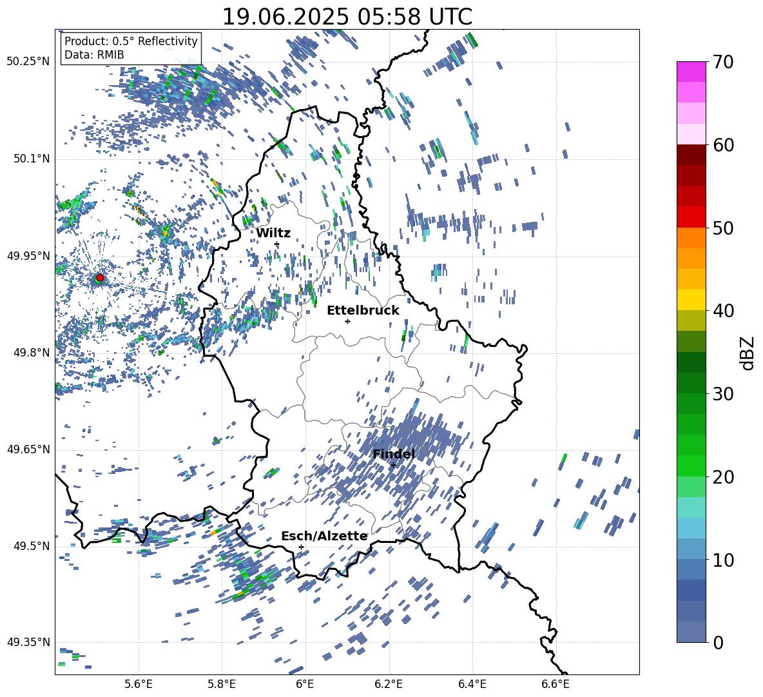Image resolution: width=763 pixels, height=697 pixels.
Task: Click the 20 colorbar tick value
Action: tap(723, 476)
